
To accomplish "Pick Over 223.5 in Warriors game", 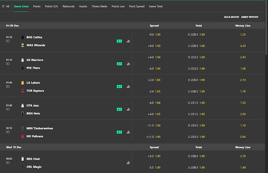I will [196, 57].
